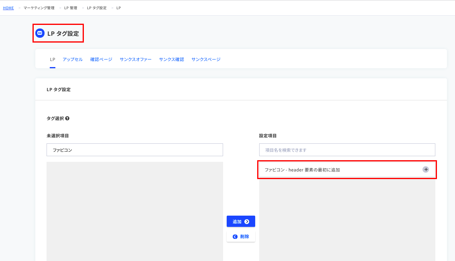Focus the 未選択項目 search field with ファビコン
The height and width of the screenshot is (261, 455).
pos(135,150)
